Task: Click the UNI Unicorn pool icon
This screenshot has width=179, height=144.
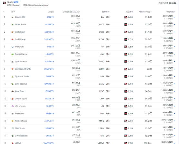Action: [x=13, y=106]
